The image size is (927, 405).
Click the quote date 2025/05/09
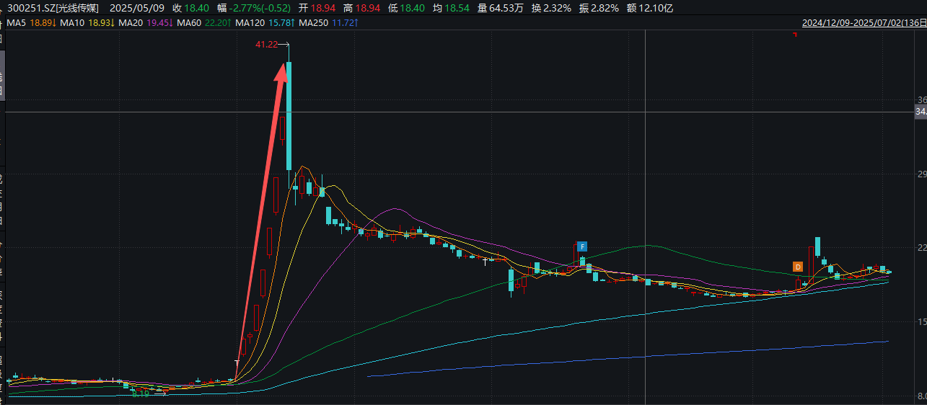coord(138,8)
